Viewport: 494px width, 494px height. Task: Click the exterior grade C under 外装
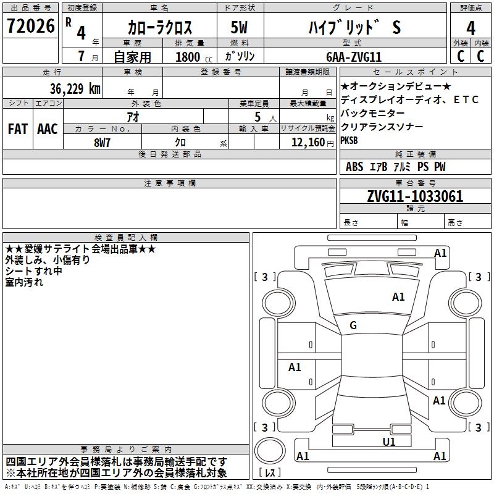pos(461,56)
